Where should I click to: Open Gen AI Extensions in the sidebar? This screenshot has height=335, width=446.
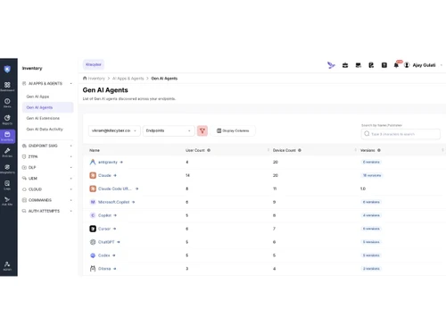point(43,118)
